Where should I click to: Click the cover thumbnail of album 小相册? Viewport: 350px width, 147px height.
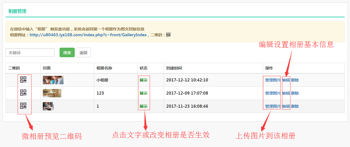point(53,80)
